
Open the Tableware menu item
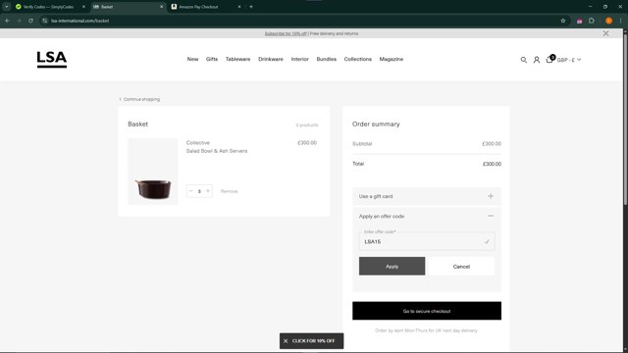coord(237,59)
